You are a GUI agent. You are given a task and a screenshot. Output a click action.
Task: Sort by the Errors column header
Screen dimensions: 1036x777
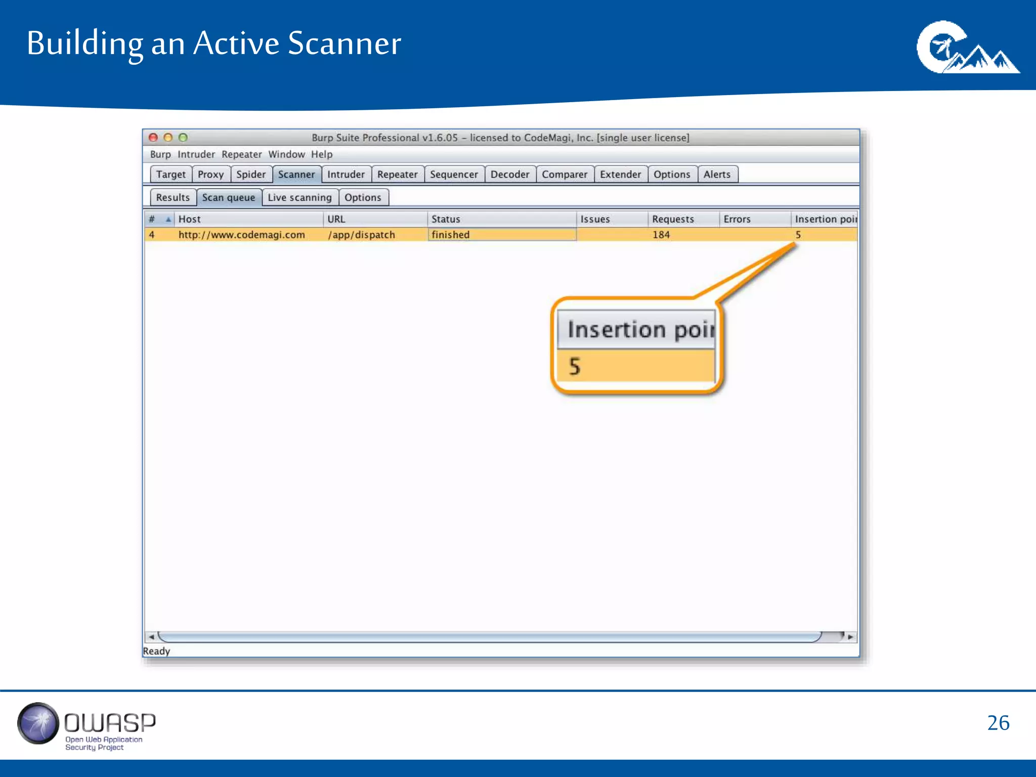(x=755, y=219)
